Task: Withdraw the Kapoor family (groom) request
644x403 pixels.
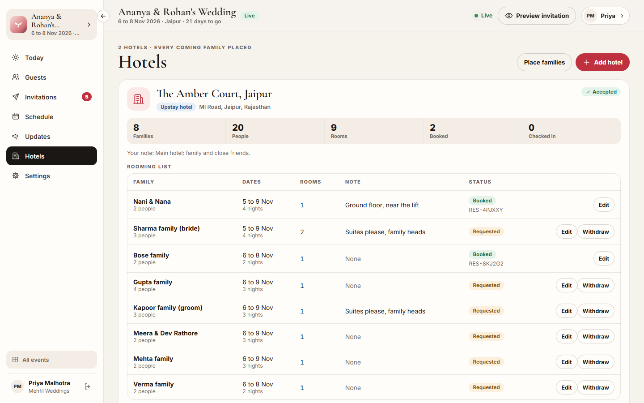Action: pos(596,311)
